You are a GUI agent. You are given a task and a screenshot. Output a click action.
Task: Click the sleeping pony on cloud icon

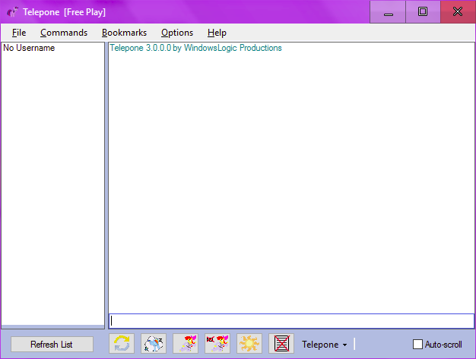pos(154,344)
